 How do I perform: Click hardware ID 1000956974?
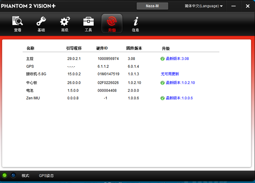point(108,59)
